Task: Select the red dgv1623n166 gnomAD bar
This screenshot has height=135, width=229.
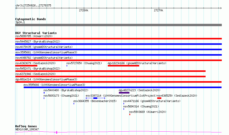Action: 124,66
